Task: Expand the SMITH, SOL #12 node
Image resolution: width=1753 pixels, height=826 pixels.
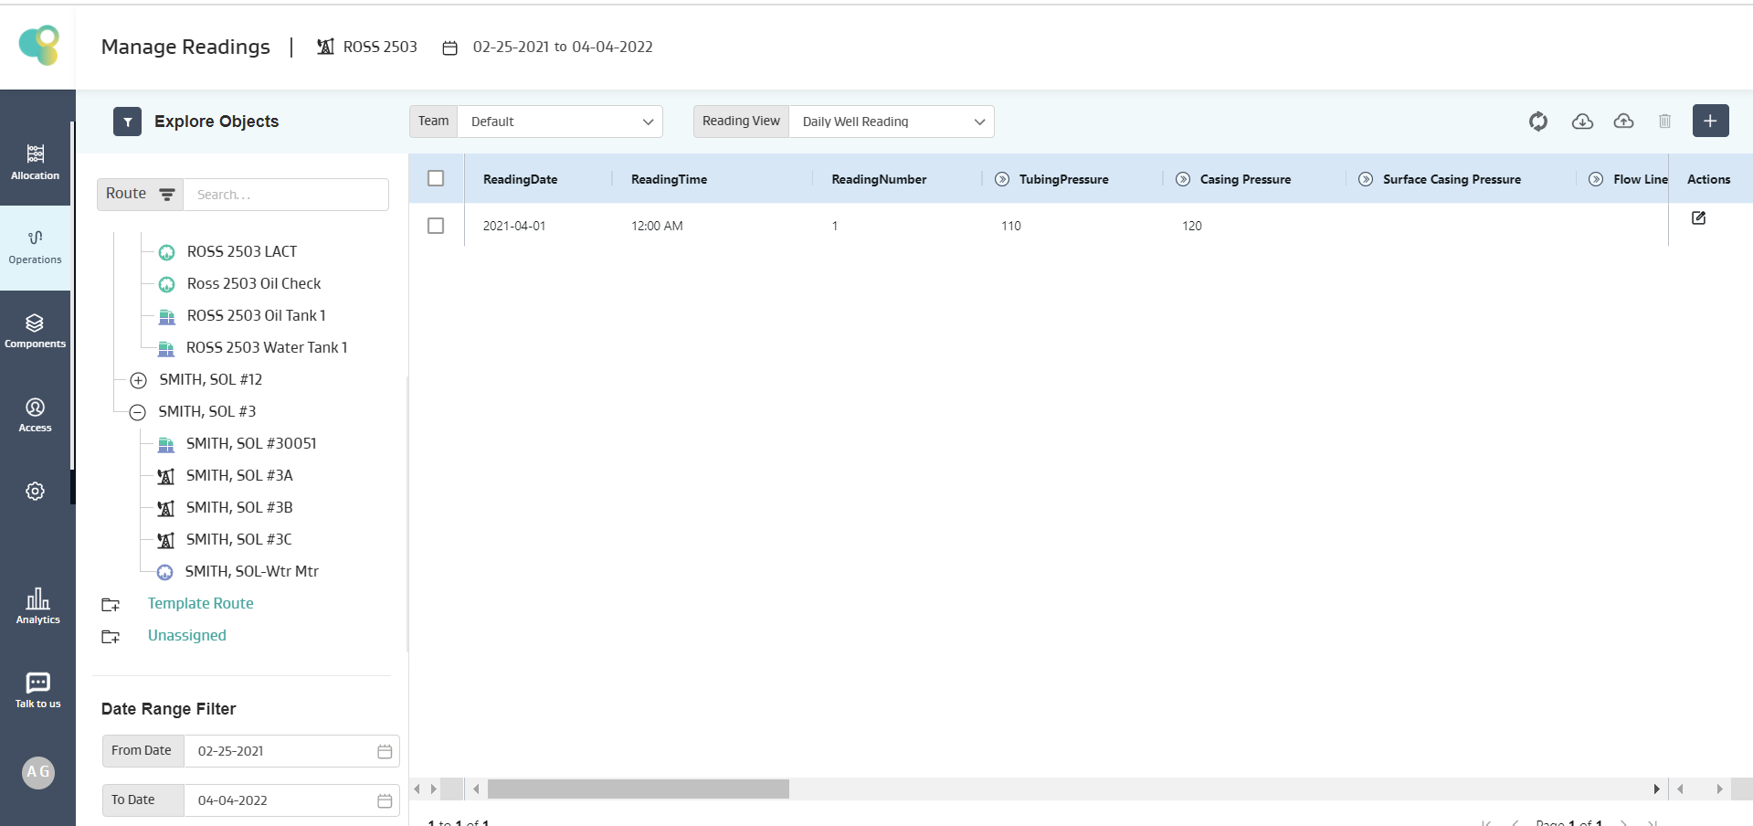Action: click(x=138, y=380)
